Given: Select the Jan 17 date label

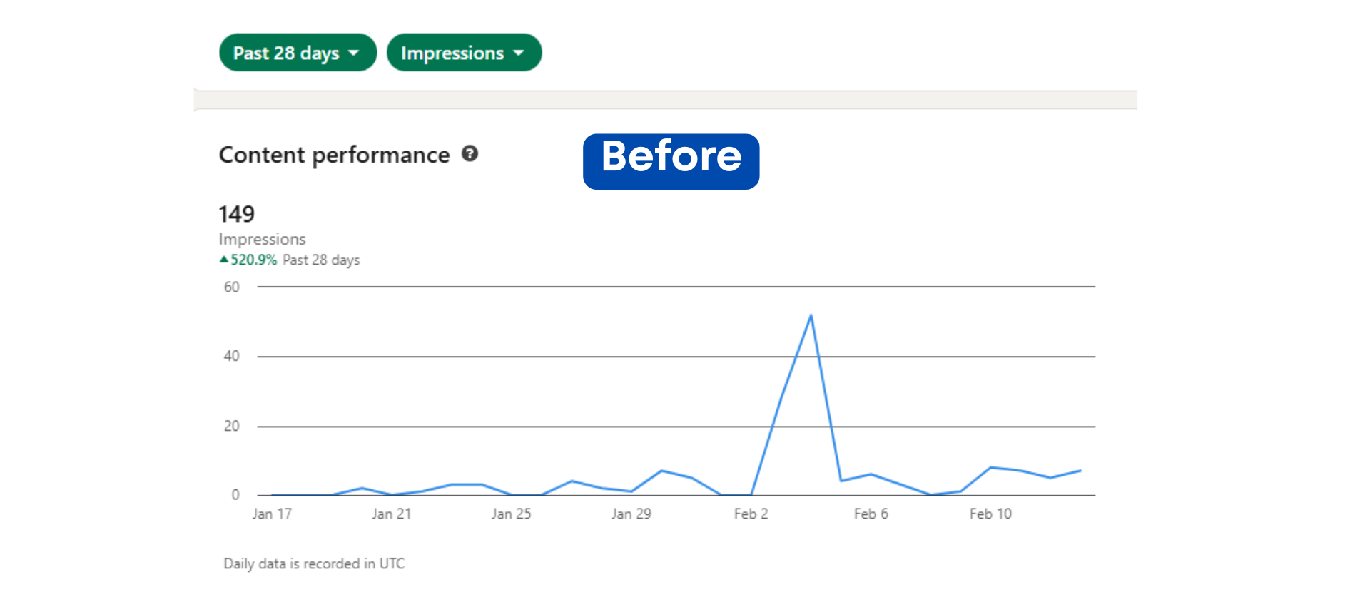Looking at the screenshot, I should tap(272, 514).
